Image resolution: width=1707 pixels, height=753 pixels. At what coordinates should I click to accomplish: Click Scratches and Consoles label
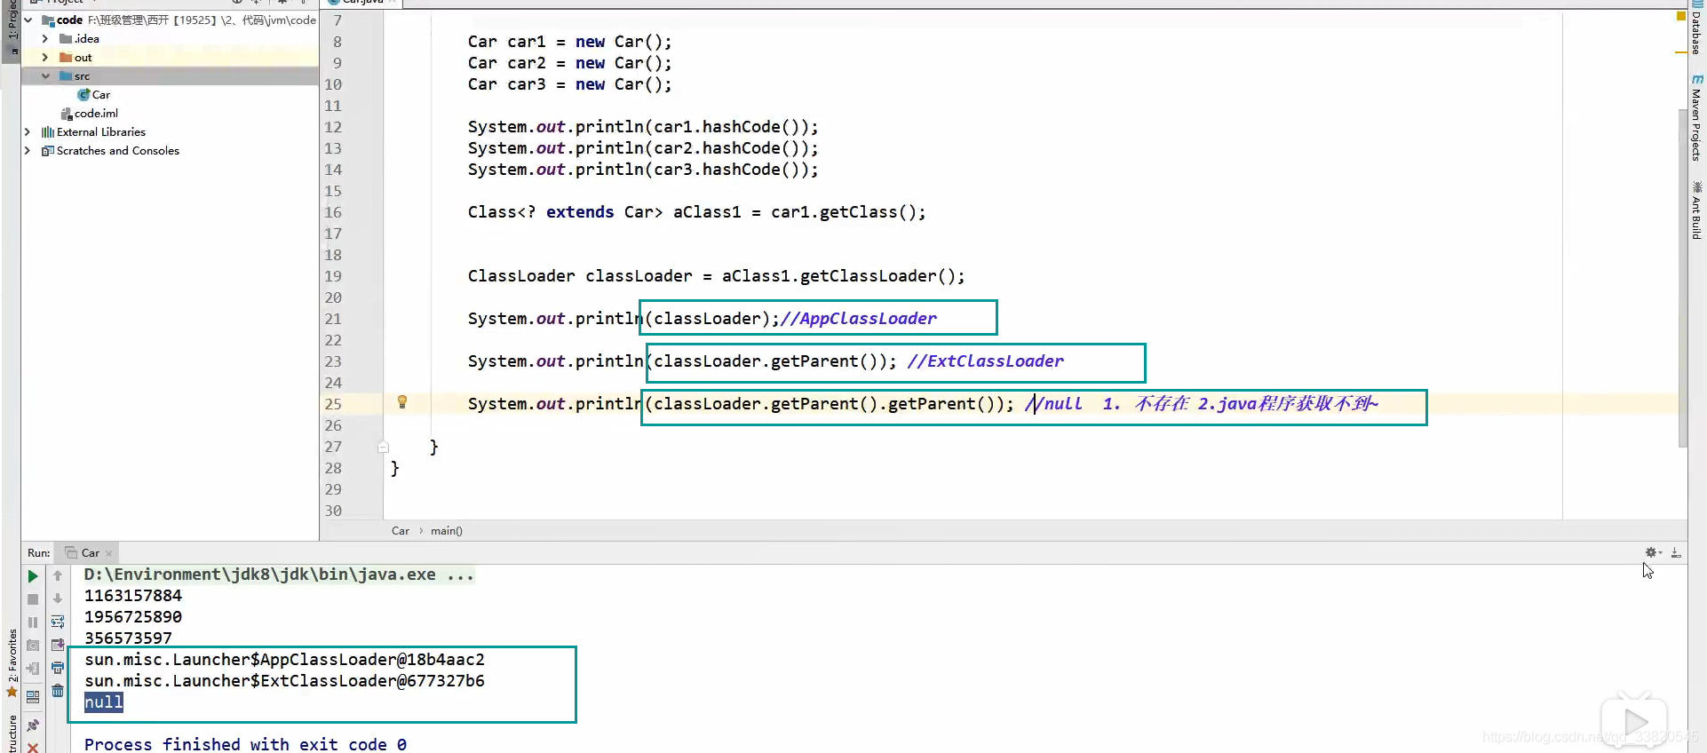(x=118, y=150)
